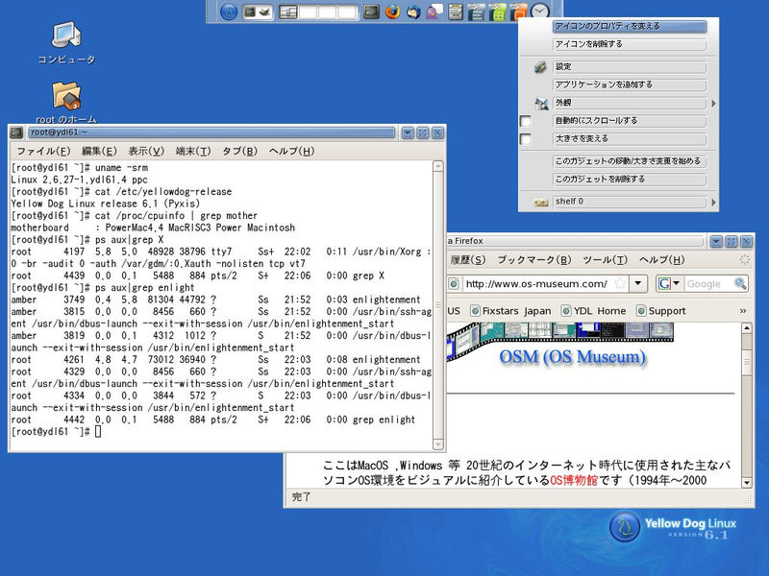This screenshot has width=769, height=576.
Task: Bookmark page with the star icon
Action: point(620,283)
